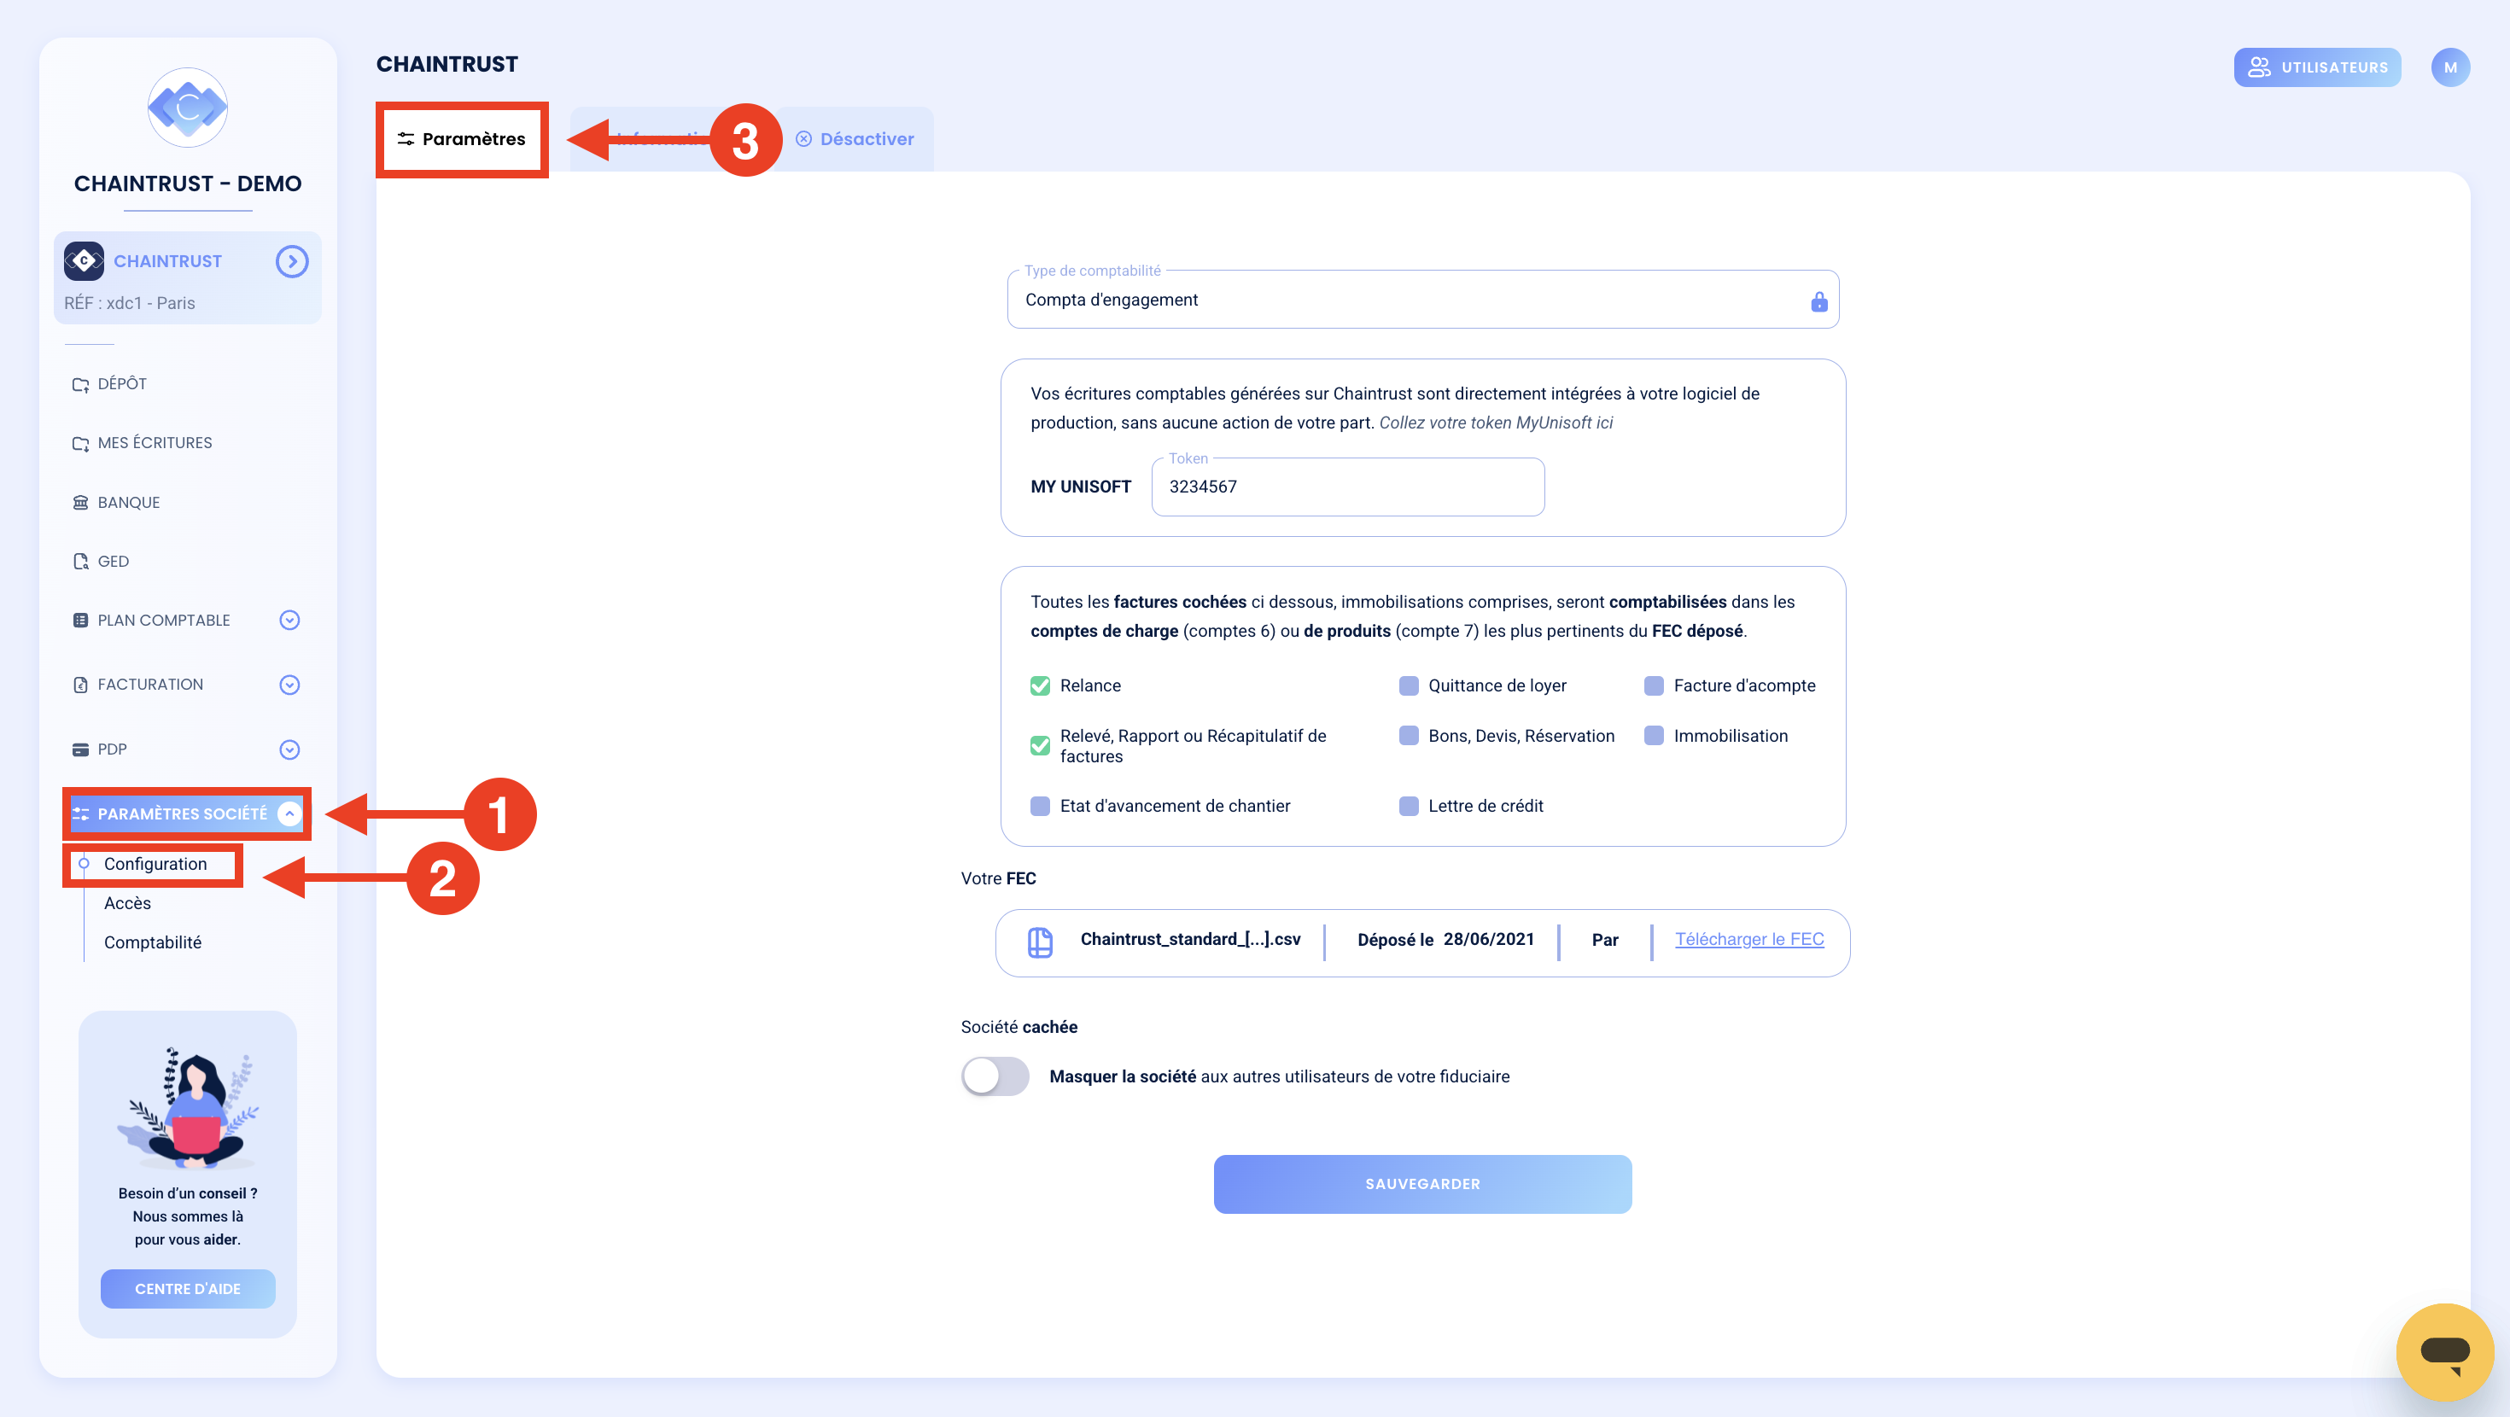Click the PDP card icon
Viewport: 2510px width, 1417px height.
81,749
